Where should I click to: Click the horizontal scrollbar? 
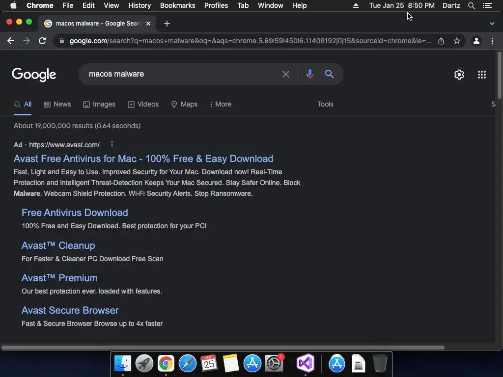click(223, 348)
